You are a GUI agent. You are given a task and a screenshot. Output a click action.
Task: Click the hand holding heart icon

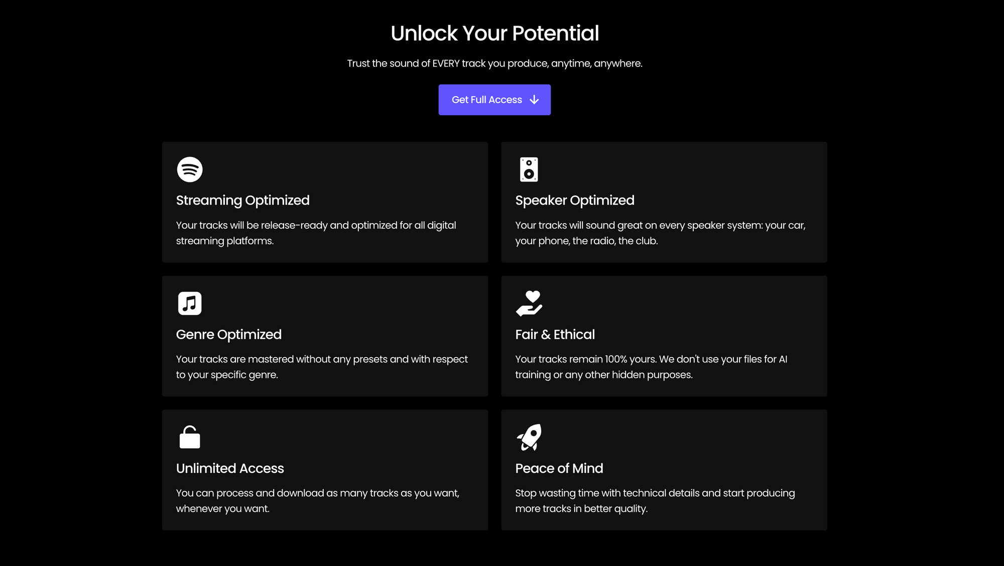529,303
